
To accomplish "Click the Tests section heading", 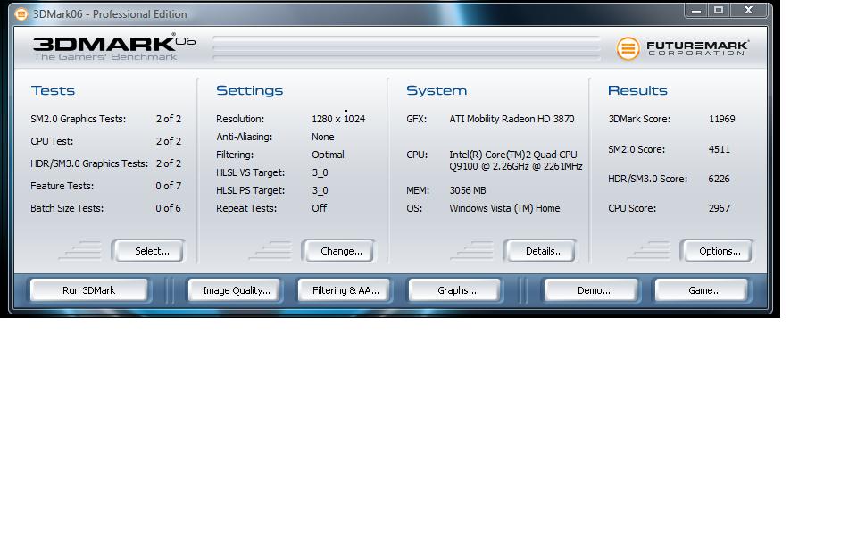I will 53,90.
